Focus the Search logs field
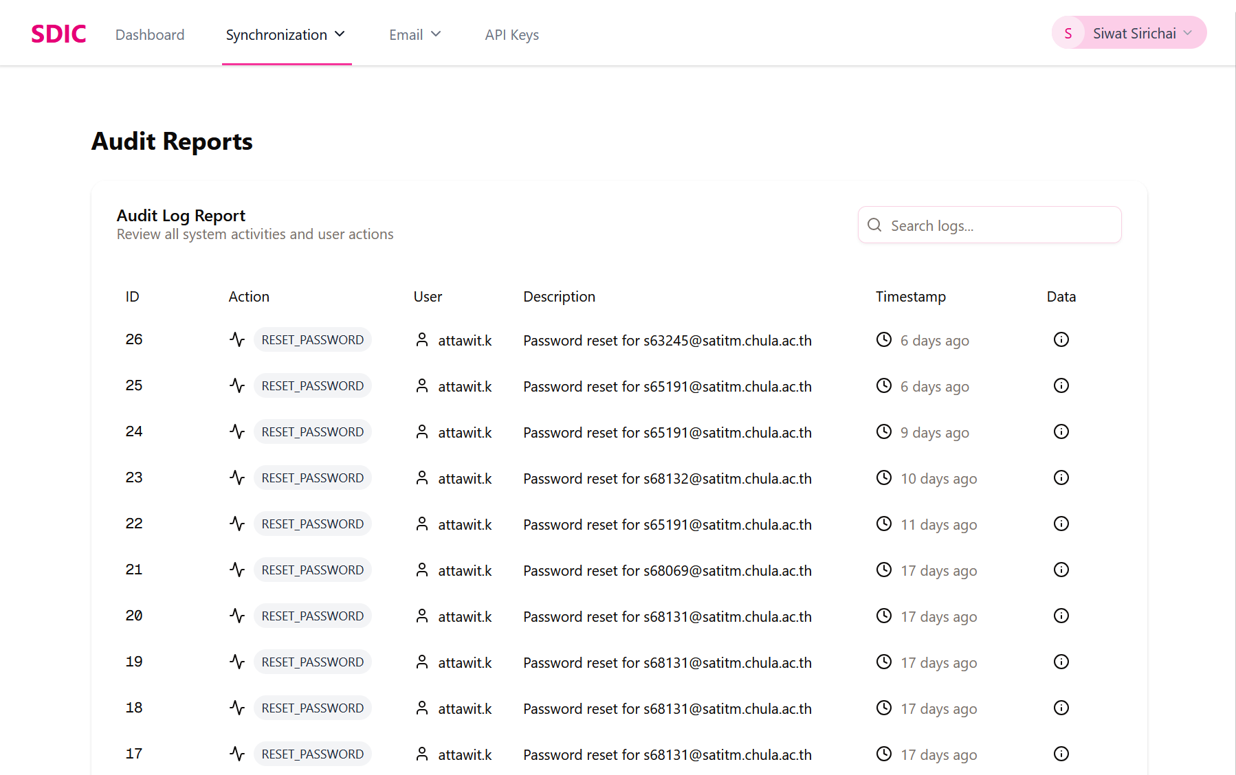Viewport: 1236px width, 775px height. [x=989, y=225]
